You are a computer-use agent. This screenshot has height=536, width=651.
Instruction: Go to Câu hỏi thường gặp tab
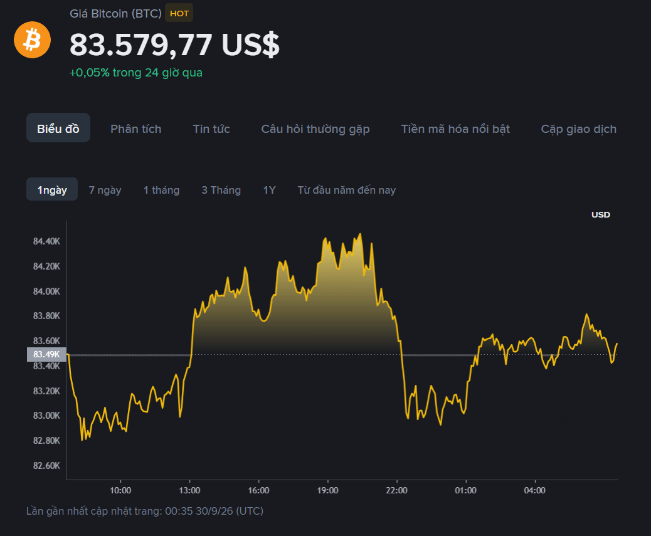[315, 129]
